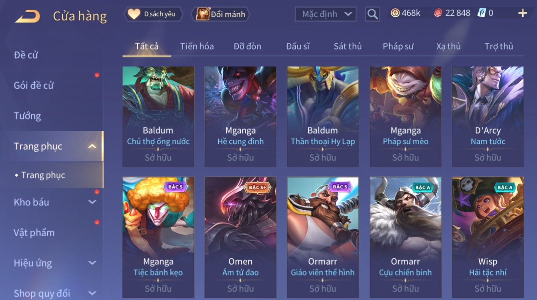537x300 pixels.
Task: Choose Wisp Hải tặc nhí skin
Action: (488, 237)
